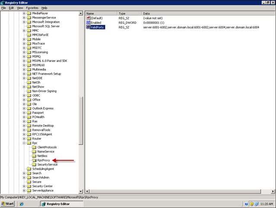This screenshot has width=276, height=208.
Task: Click the 0x00000001 (1) data value
Action: (153, 23)
